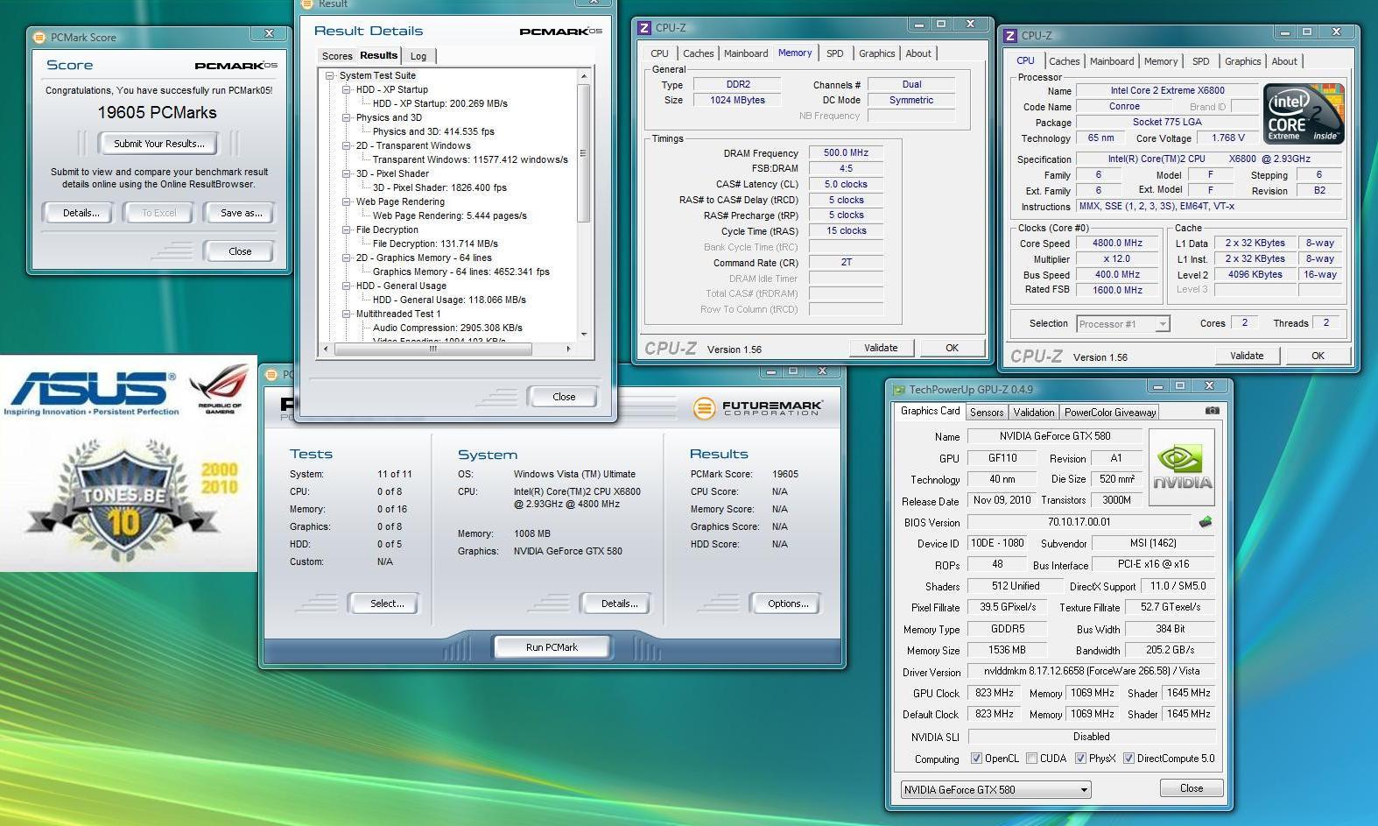Screen dimensions: 1378x826
Task: Click 'File Decryption: 131.714 MB/s' row
Action: (435, 244)
